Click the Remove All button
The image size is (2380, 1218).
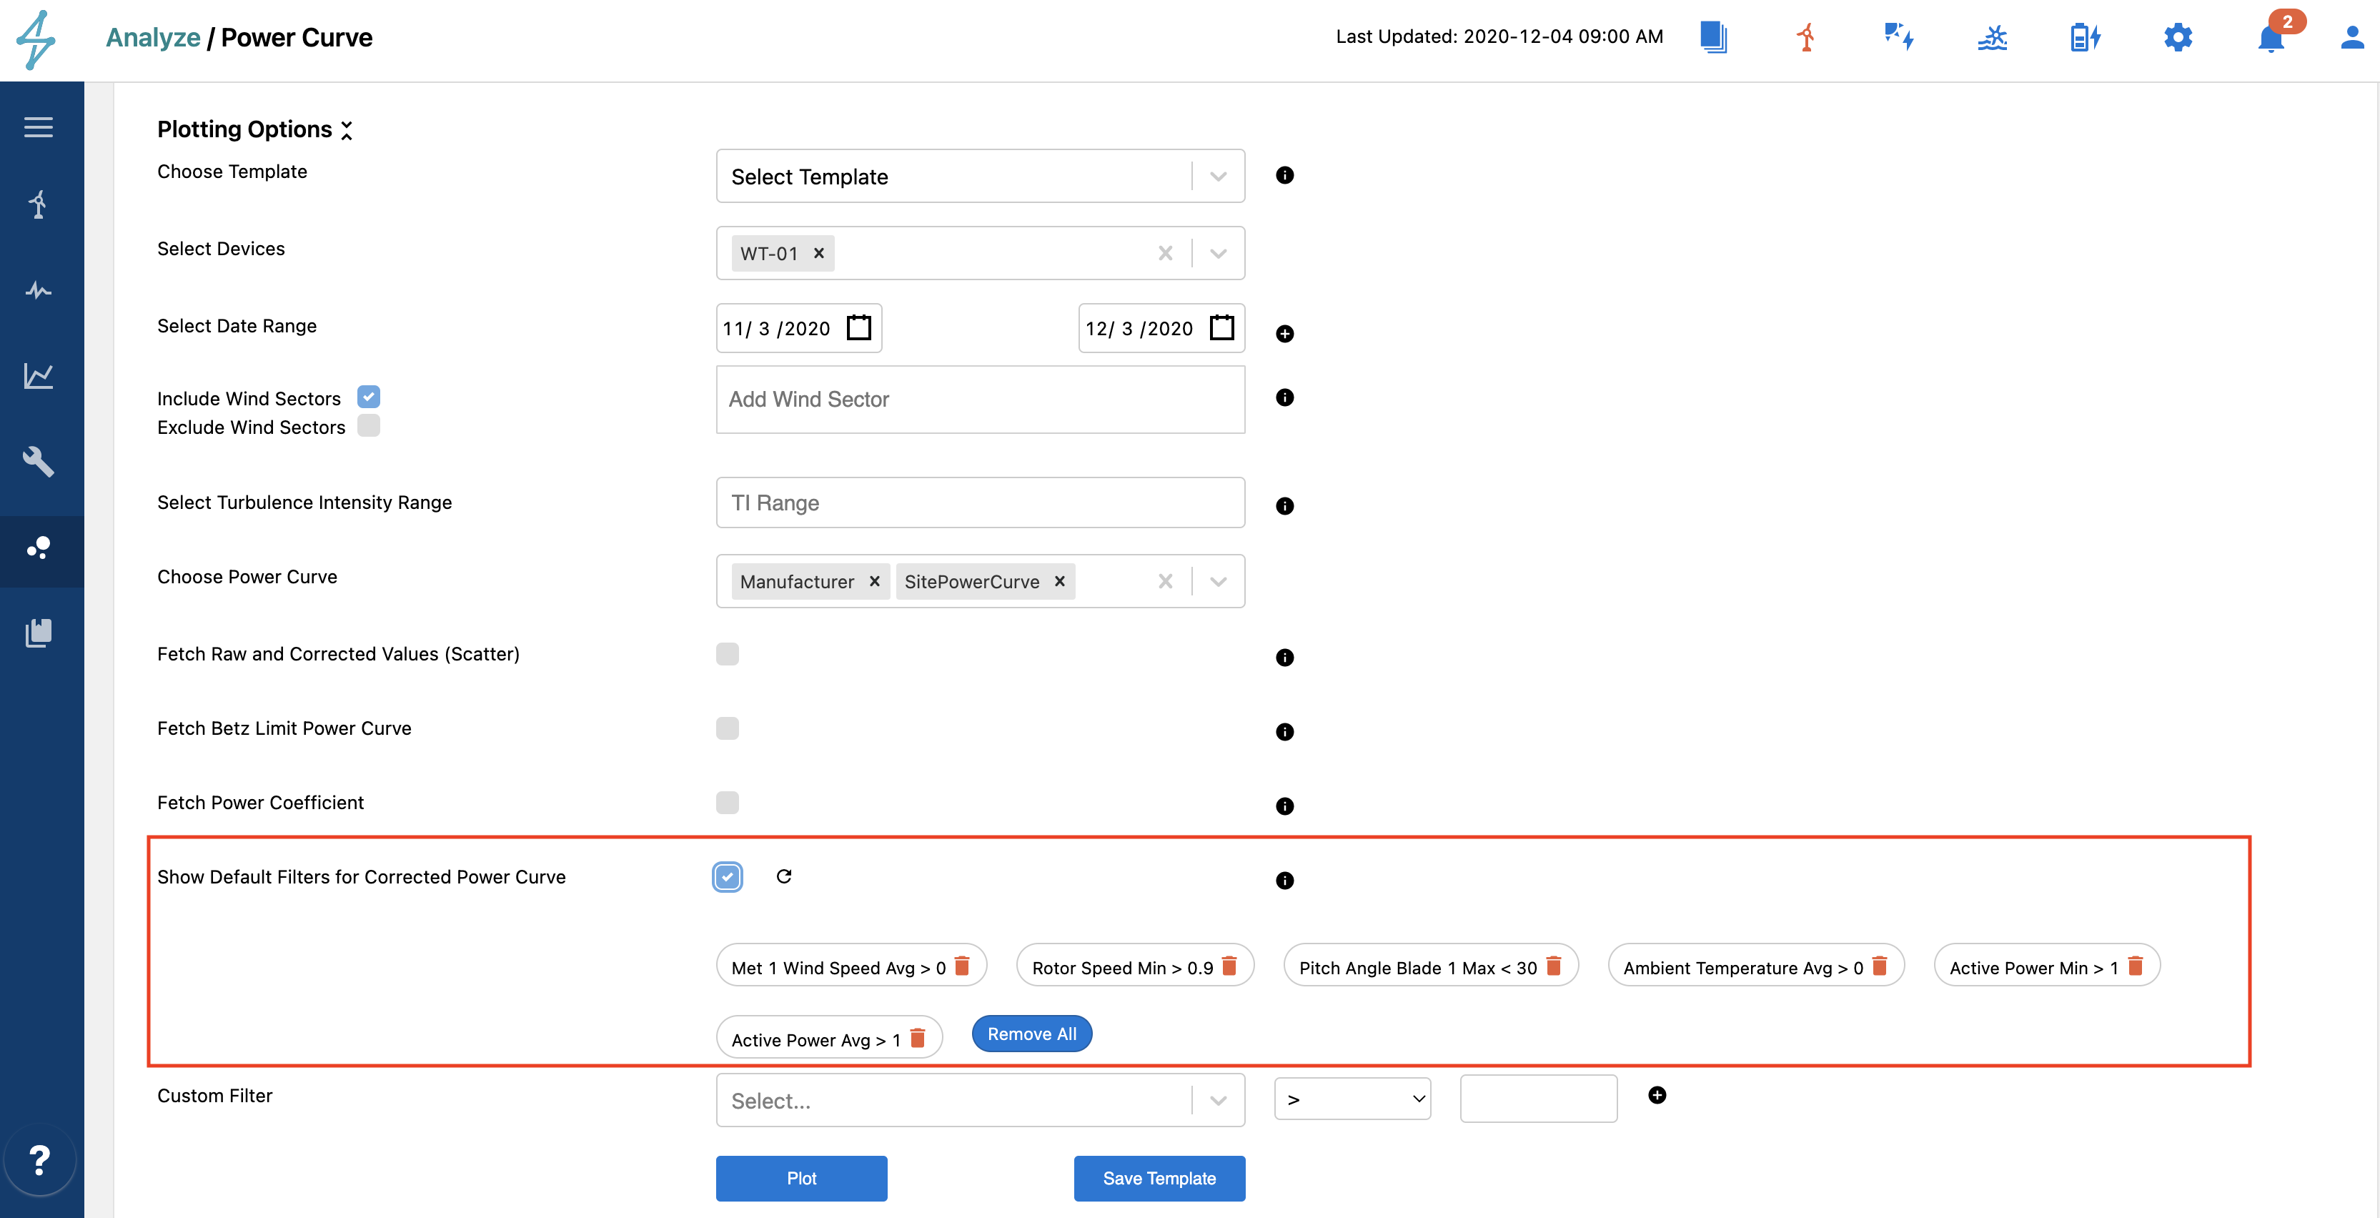point(1031,1034)
